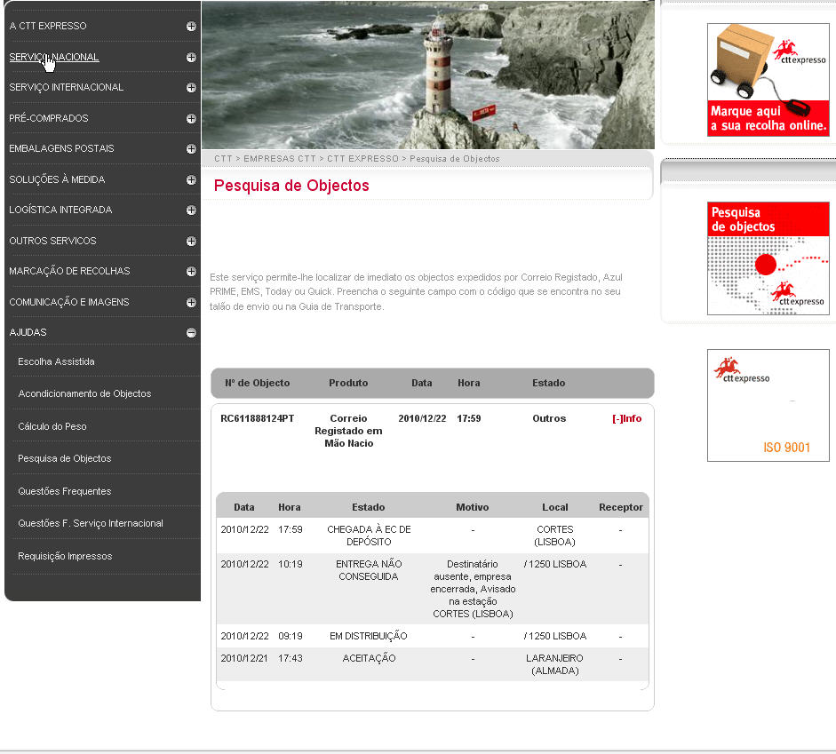Expand SERVIÇO INTERNACIONAL plus icon
Screen dimensions: 836x754
point(191,87)
